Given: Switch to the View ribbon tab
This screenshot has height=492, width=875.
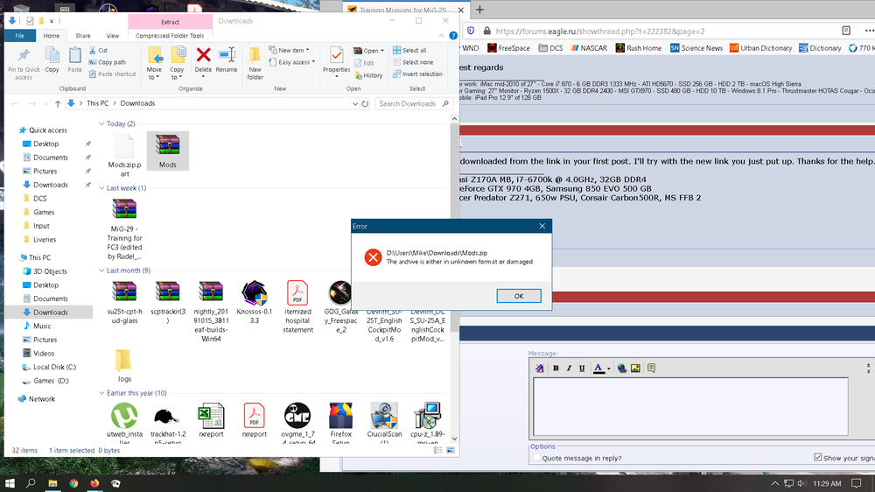Looking at the screenshot, I should [x=113, y=35].
